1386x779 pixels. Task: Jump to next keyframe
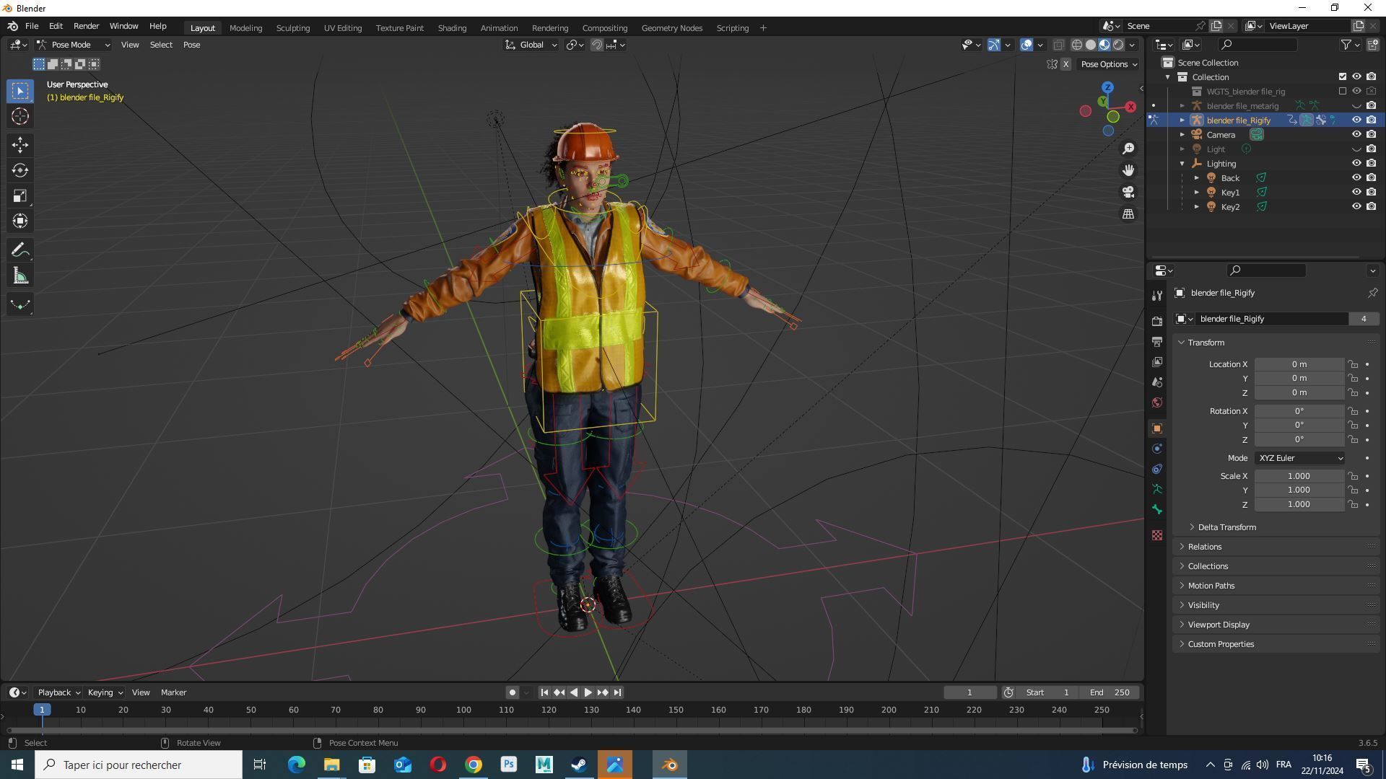(x=603, y=692)
